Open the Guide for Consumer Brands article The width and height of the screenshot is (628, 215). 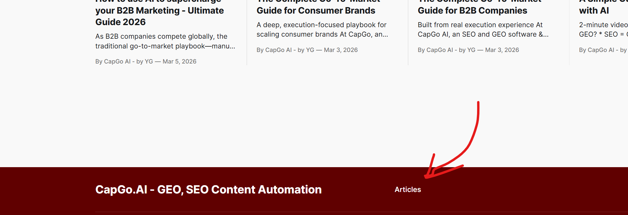tap(316, 11)
